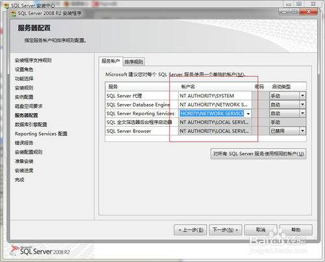Click Database Engine account name cell

point(215,105)
